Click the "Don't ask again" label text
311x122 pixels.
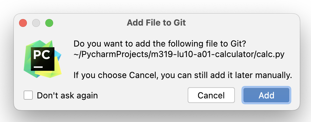[67, 95]
